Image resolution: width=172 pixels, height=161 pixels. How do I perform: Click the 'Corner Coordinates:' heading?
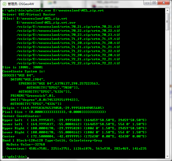(x=22, y=116)
